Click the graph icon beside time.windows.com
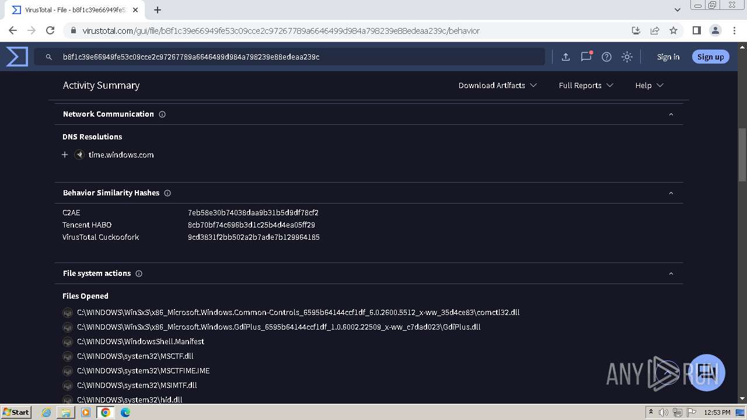Screen dimensions: 747x420 [x=79, y=155]
